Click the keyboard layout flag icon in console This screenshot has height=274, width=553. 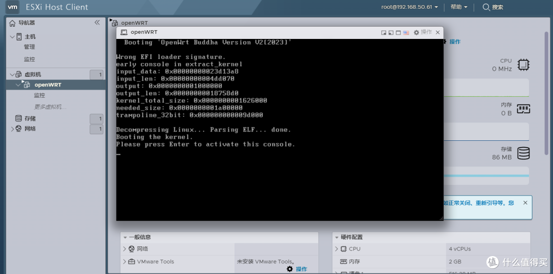coord(406,32)
